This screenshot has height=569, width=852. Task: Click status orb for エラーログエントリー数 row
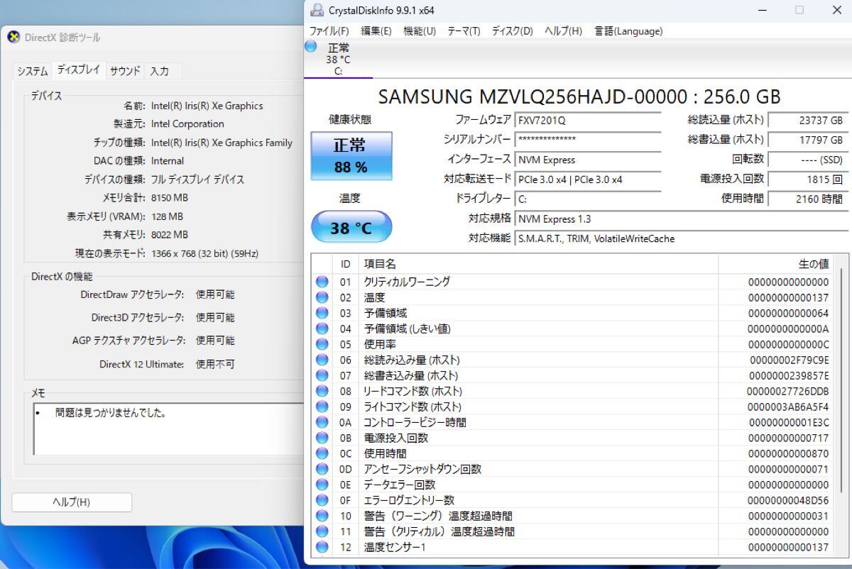[x=322, y=500]
